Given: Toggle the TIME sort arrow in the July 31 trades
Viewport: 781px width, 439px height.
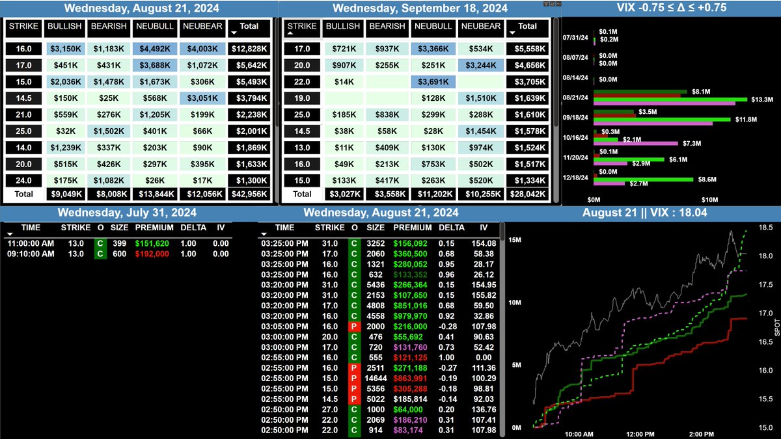Looking at the screenshot, I should point(10,235).
